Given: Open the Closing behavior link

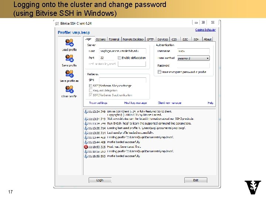Looking at the screenshot, I should [205, 30].
